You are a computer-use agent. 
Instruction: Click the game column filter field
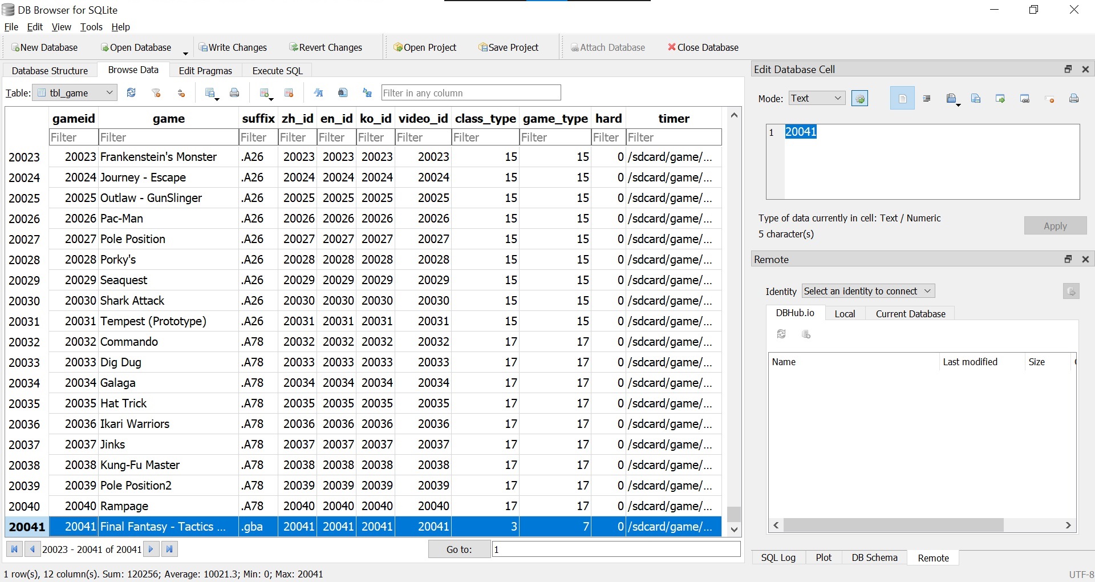168,138
